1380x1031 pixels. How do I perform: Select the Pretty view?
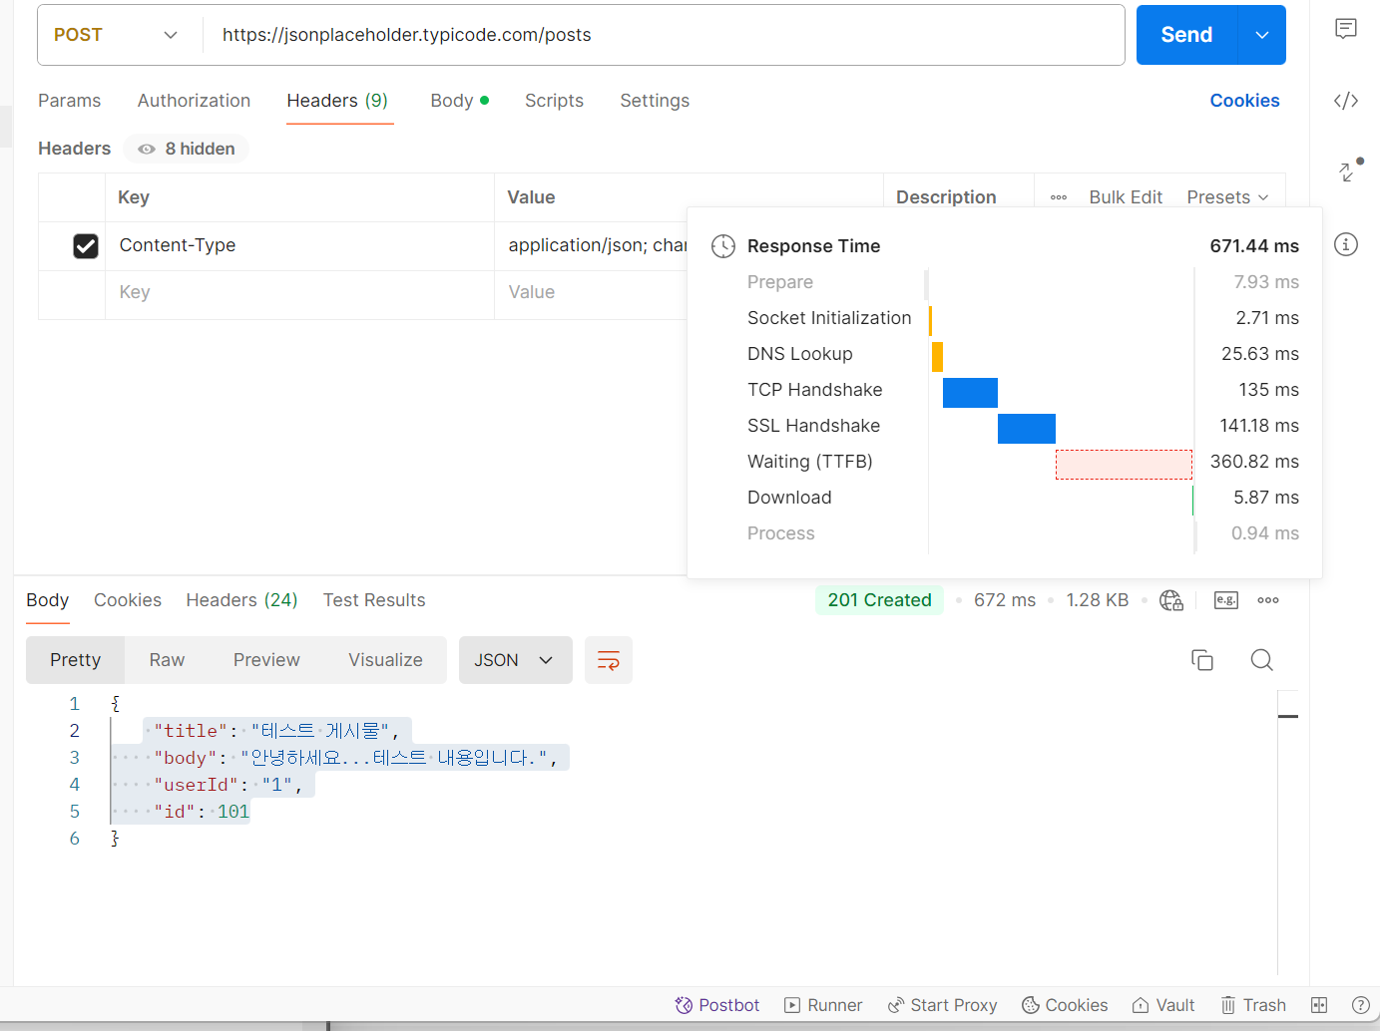click(76, 660)
